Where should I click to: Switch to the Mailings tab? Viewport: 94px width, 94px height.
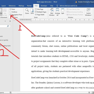pos(21,6)
